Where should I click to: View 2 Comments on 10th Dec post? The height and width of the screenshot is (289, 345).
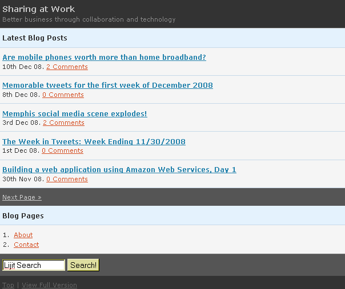[x=67, y=67]
